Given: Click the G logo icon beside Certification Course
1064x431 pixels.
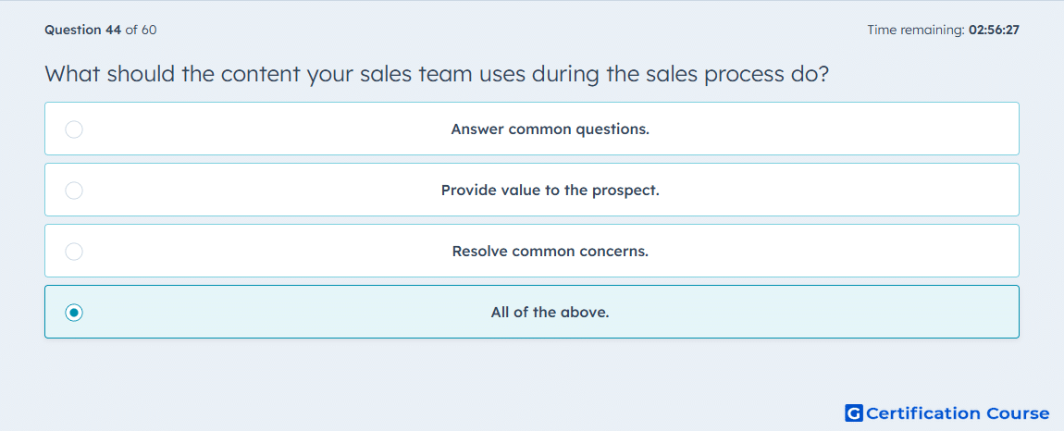Looking at the screenshot, I should click(x=854, y=413).
